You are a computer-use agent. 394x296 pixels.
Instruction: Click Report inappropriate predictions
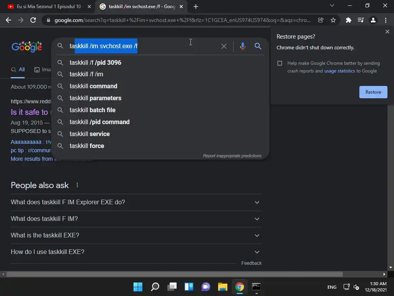[x=232, y=156]
